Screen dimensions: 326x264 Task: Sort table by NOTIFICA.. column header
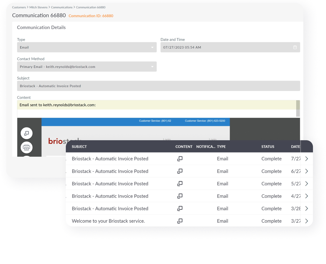(x=206, y=147)
